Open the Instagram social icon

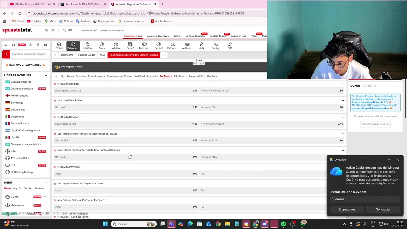point(47,30)
